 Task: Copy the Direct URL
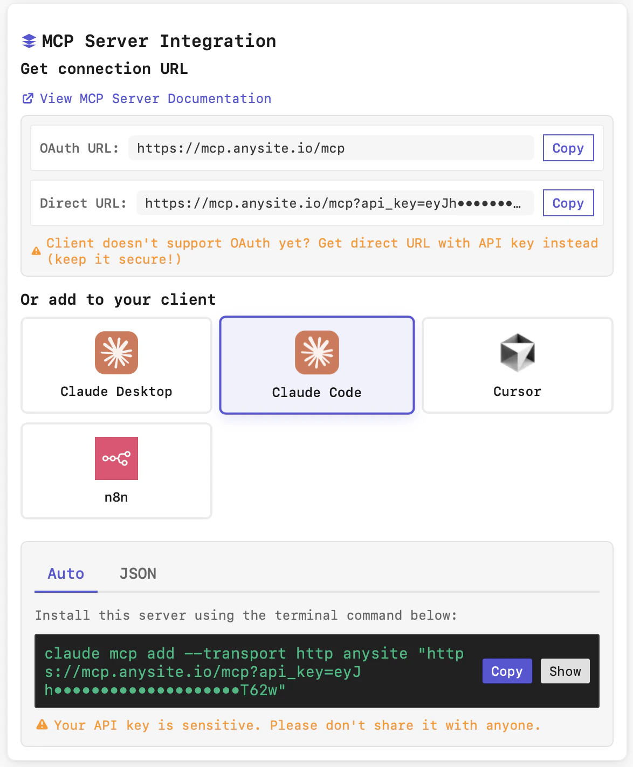click(x=568, y=203)
